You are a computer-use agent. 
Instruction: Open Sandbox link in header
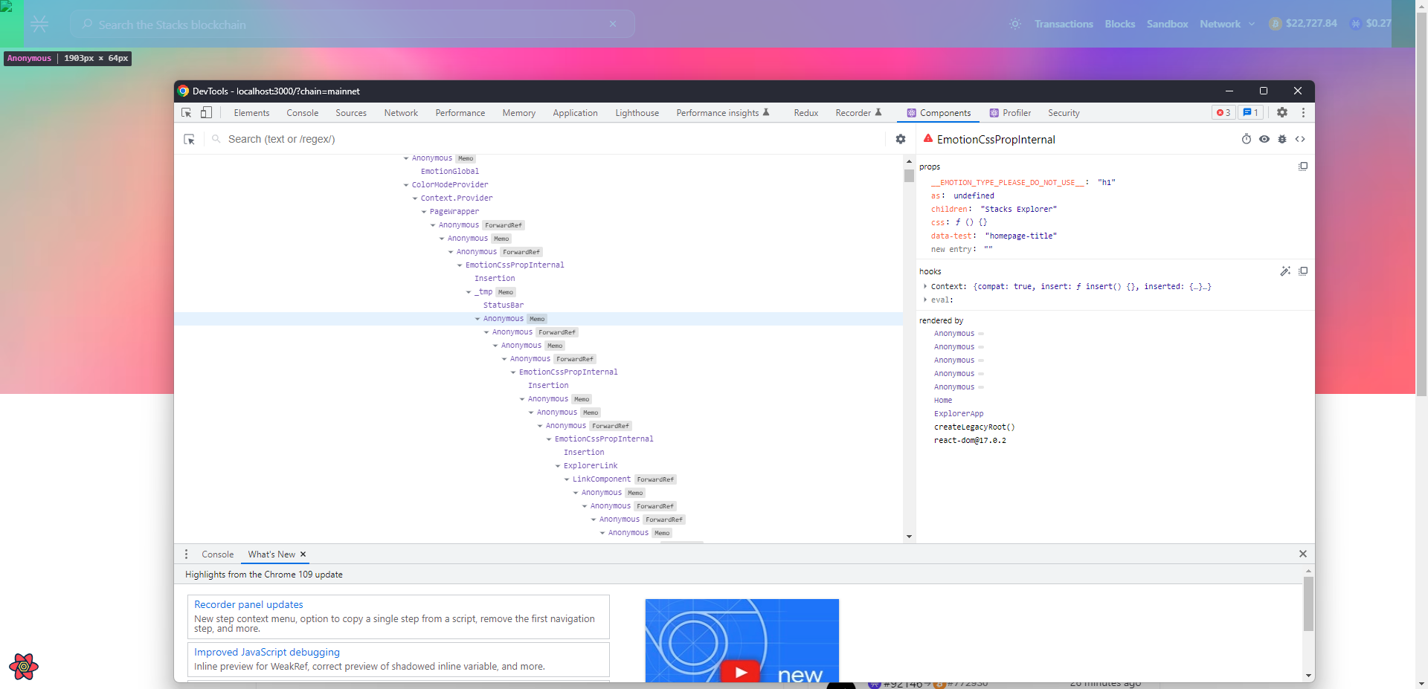pyautogui.click(x=1167, y=24)
